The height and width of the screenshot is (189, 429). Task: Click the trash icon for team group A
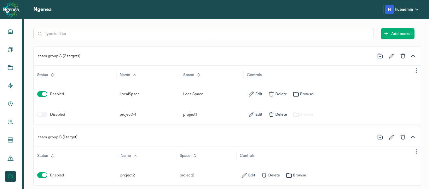click(403, 56)
